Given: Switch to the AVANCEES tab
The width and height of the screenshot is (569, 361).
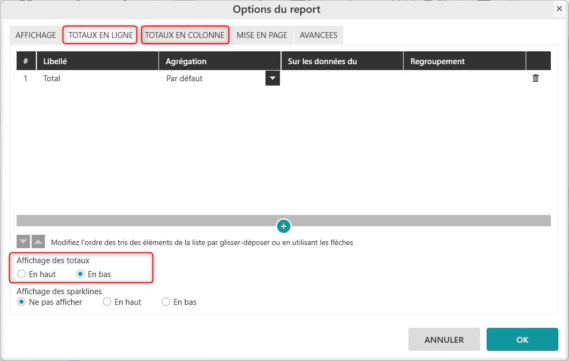Looking at the screenshot, I should point(318,35).
